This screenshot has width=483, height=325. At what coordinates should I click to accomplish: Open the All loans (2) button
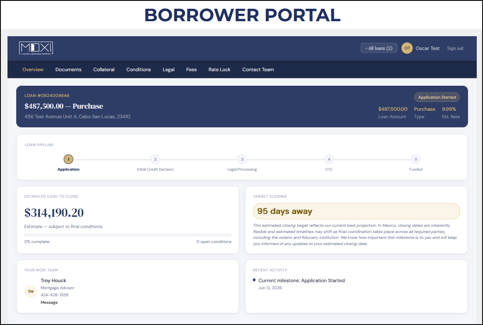pos(379,48)
